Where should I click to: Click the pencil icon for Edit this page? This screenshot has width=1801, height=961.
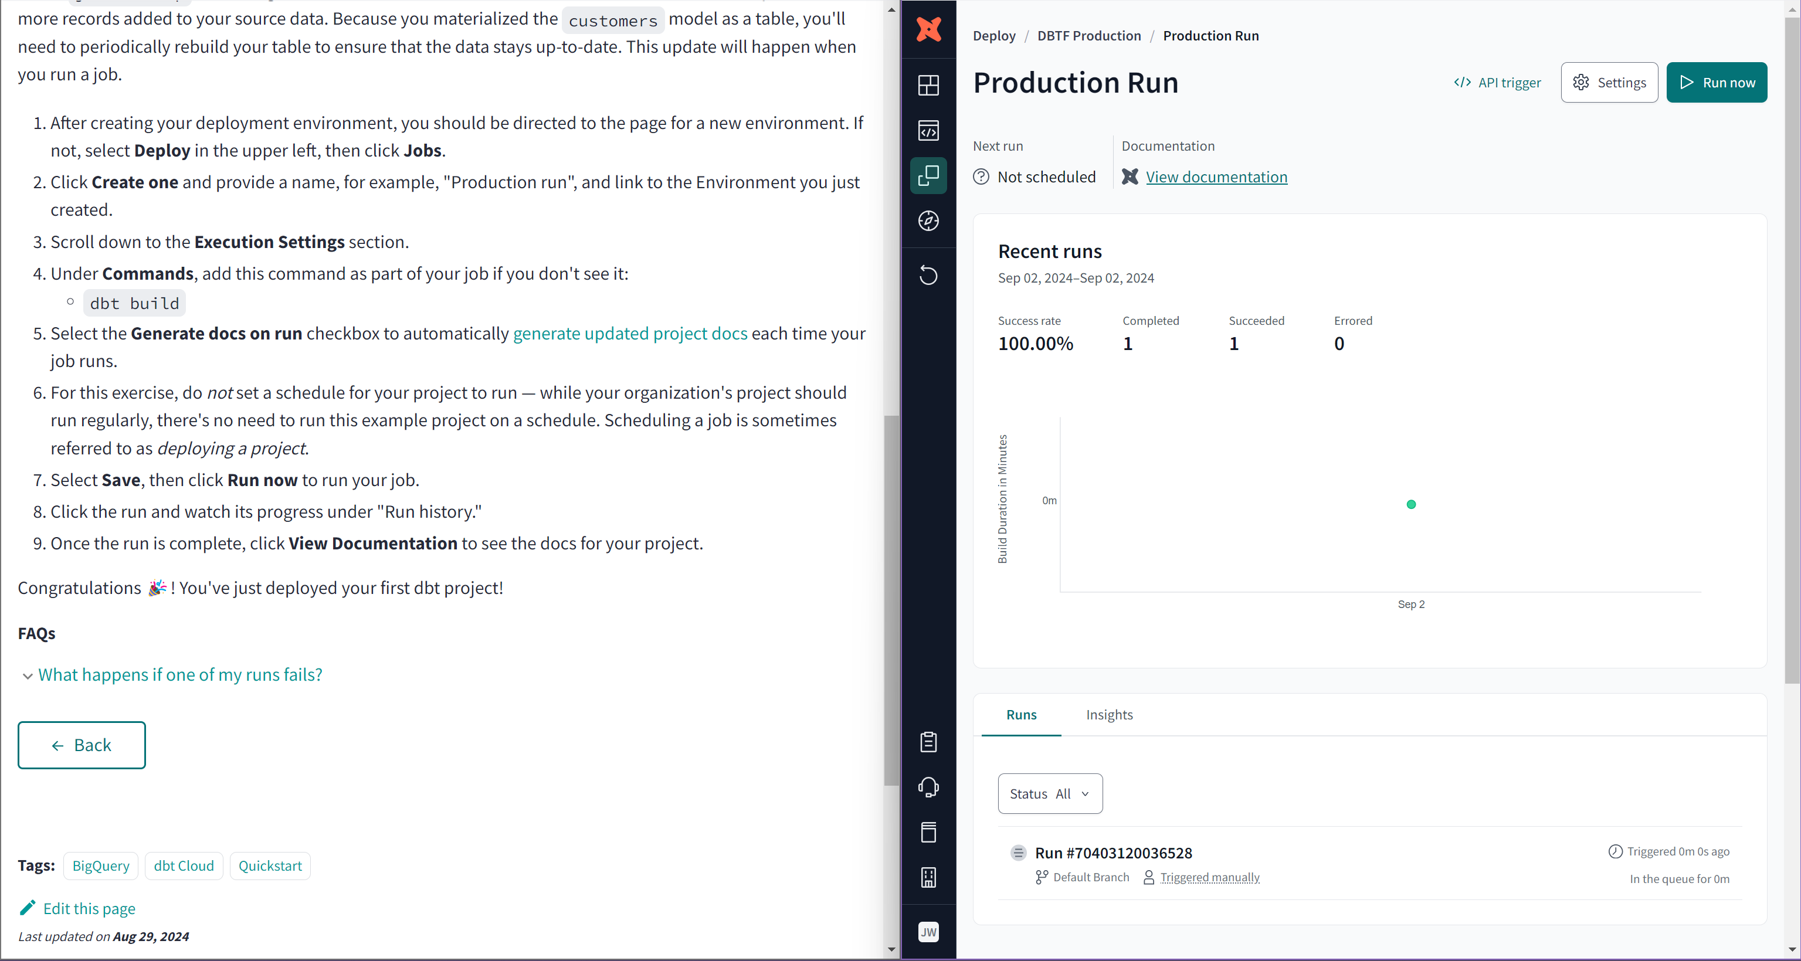click(27, 908)
